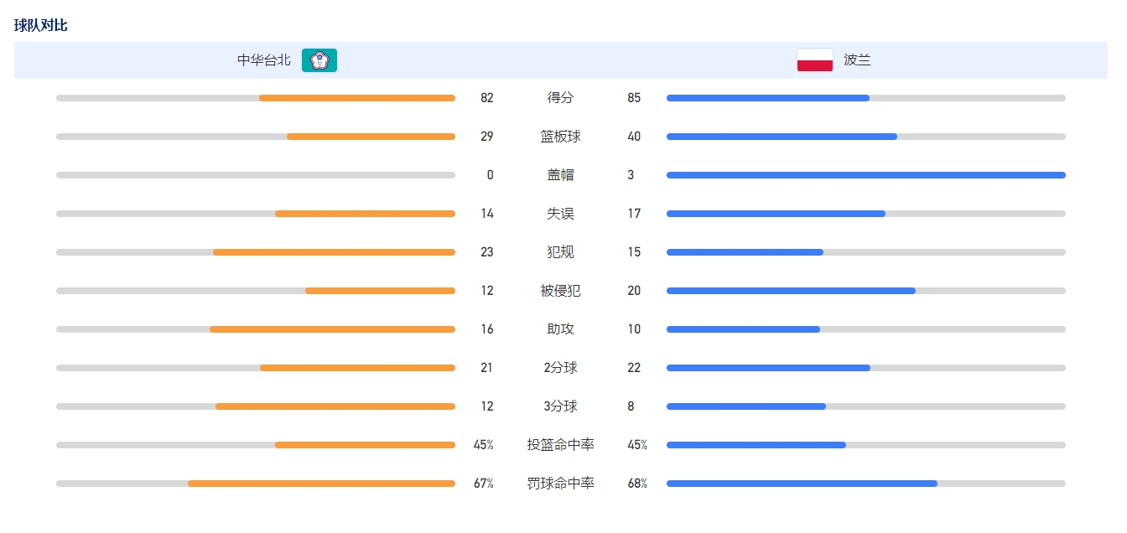Click the blue 盖帽 bar for Poland

pos(865,175)
